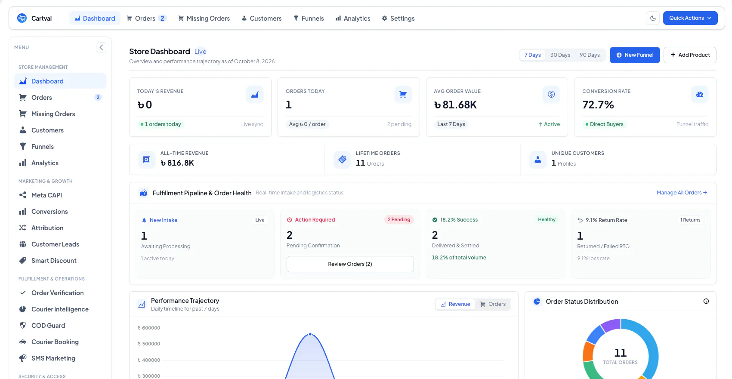Open Smart Discount in sidebar
Viewport: 732px width, 379px height.
coord(60,261)
